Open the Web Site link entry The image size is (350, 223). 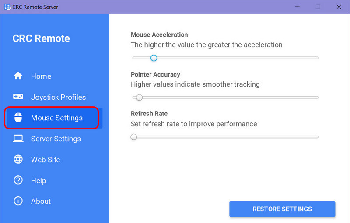(x=45, y=160)
